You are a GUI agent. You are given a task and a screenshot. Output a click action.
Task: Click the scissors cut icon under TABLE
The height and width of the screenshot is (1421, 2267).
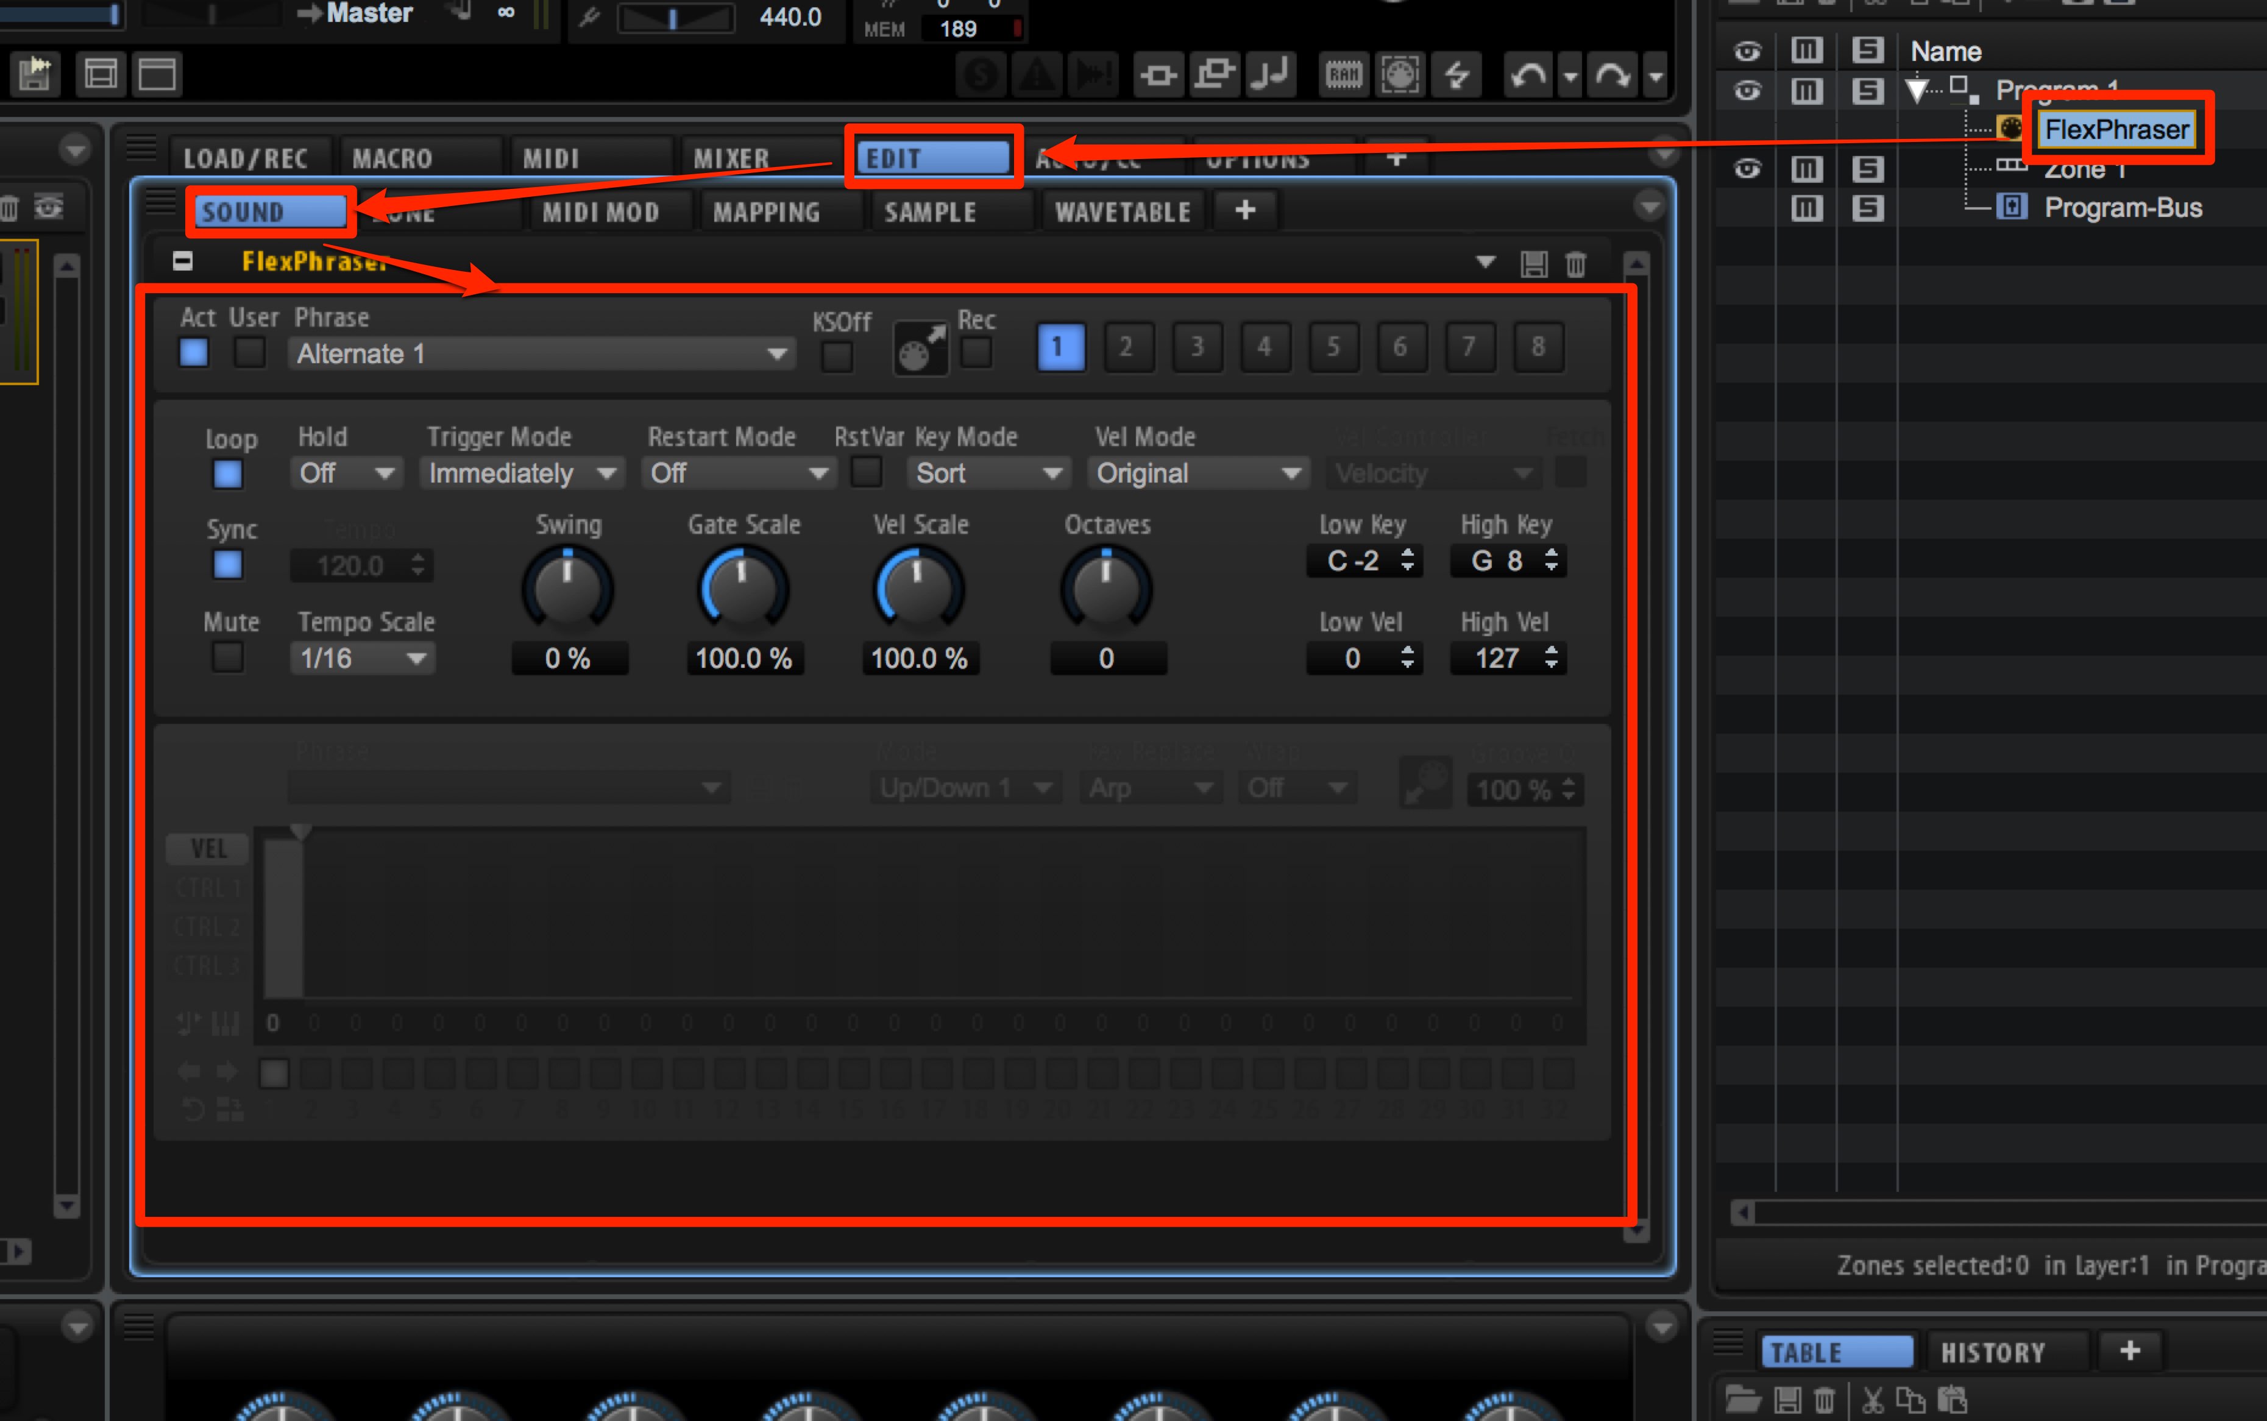tap(1872, 1400)
